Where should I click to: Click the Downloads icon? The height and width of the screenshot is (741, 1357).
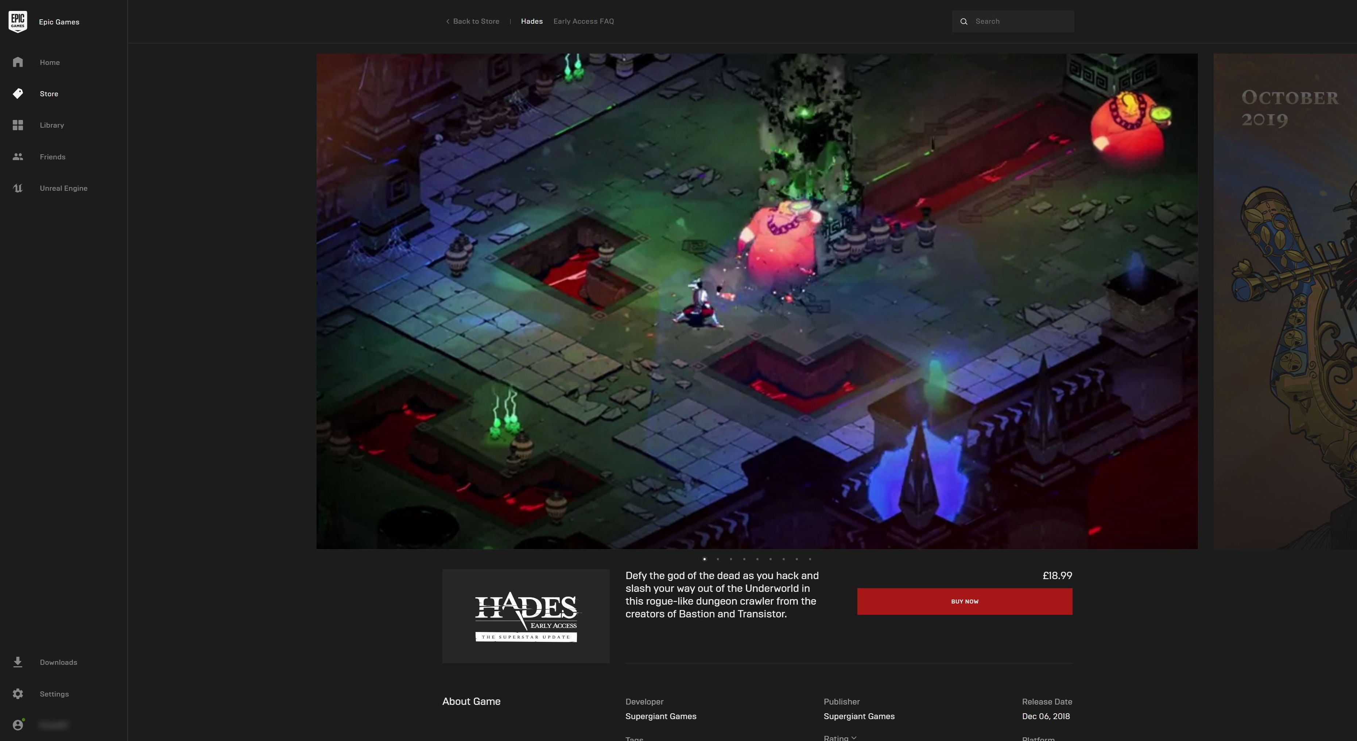coord(18,662)
